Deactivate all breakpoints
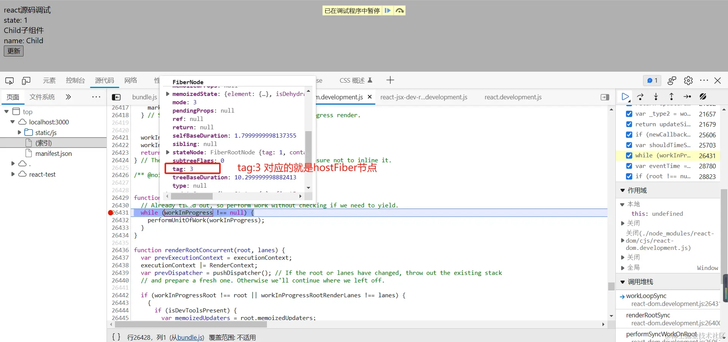This screenshot has width=728, height=342. pyautogui.click(x=703, y=97)
